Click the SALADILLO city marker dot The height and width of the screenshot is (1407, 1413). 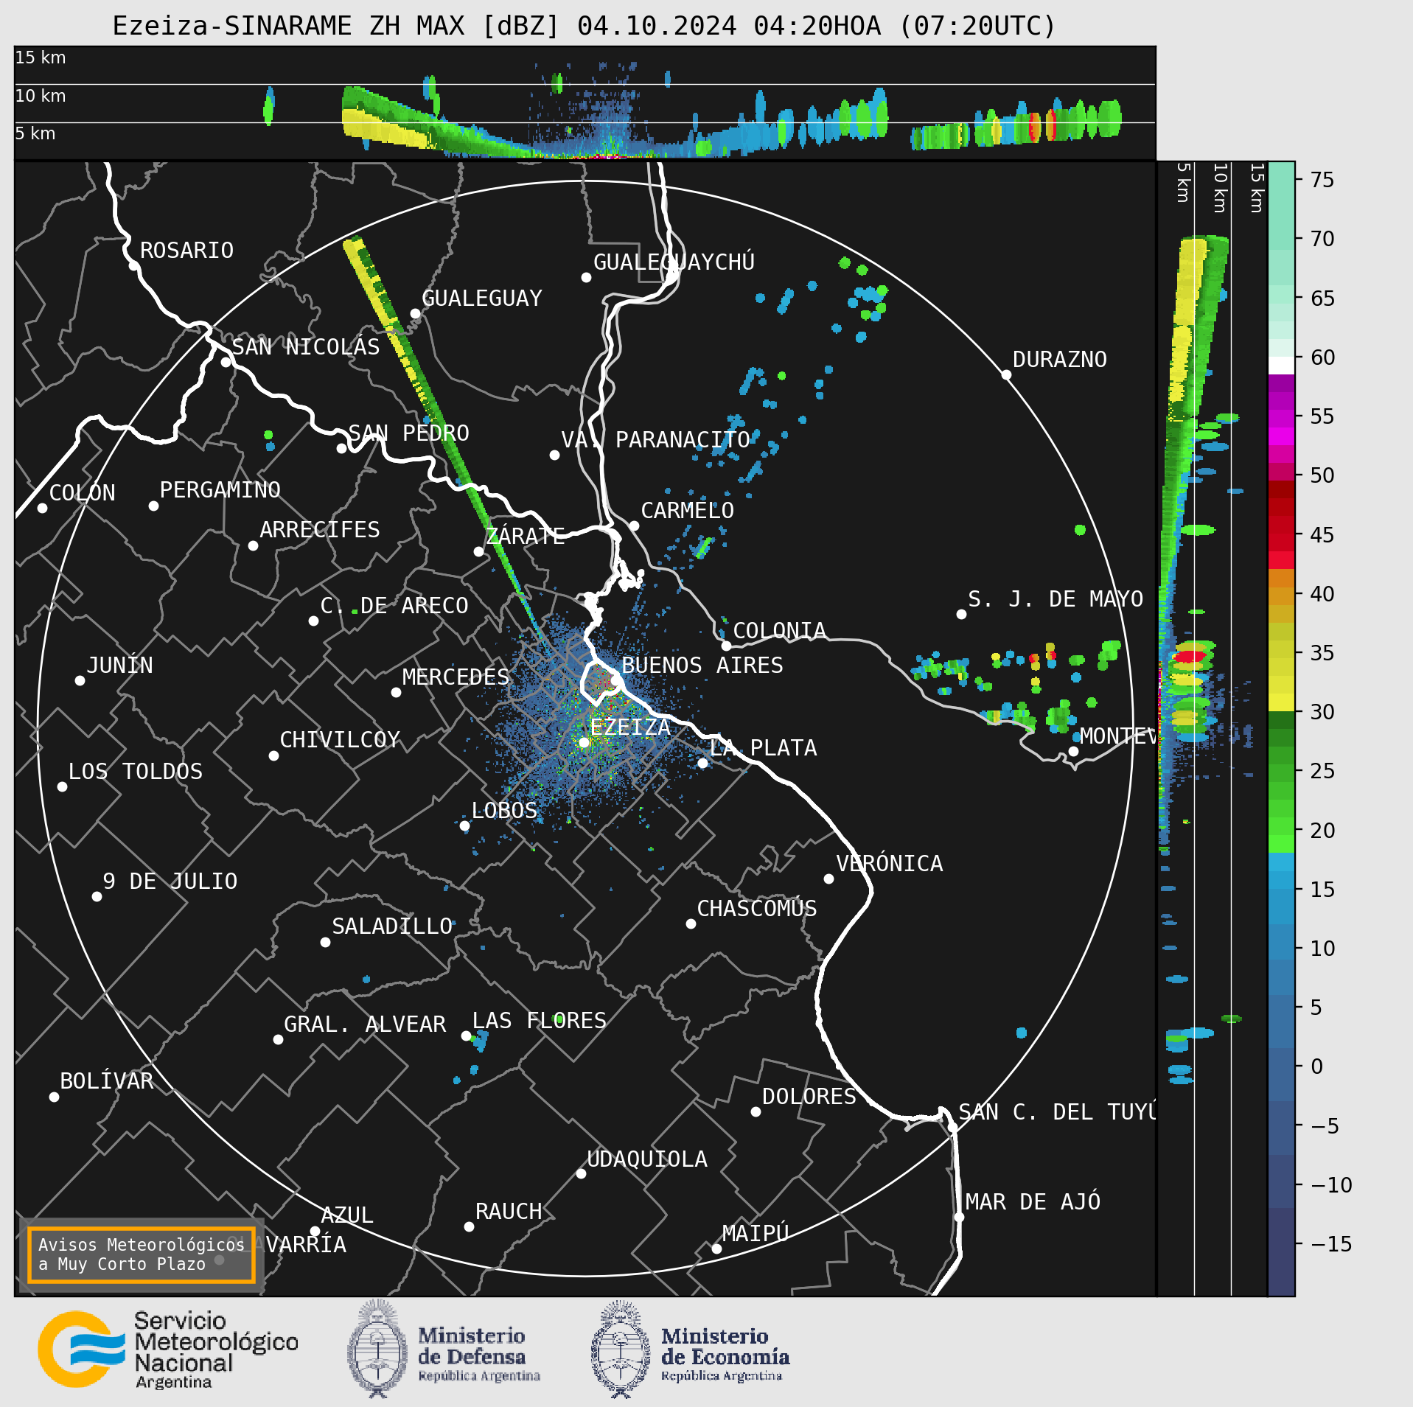tap(325, 942)
